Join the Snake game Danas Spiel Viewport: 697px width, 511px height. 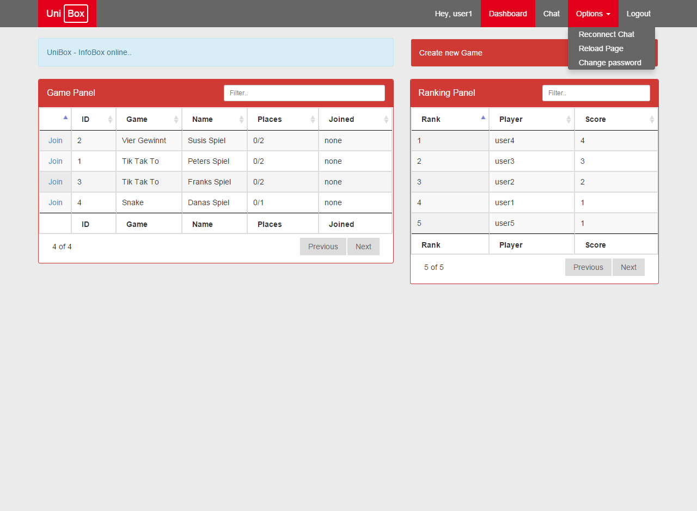point(56,202)
